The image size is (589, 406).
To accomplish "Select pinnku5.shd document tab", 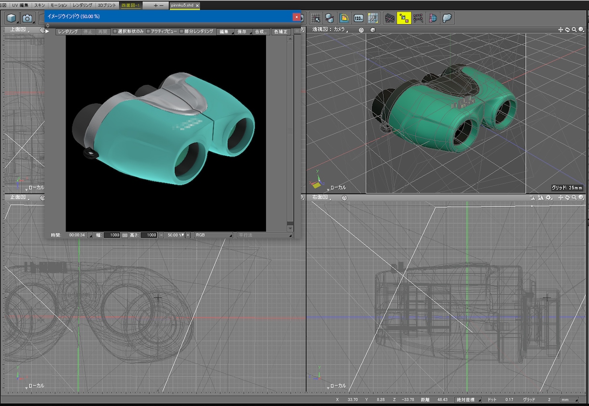I will (x=185, y=5).
